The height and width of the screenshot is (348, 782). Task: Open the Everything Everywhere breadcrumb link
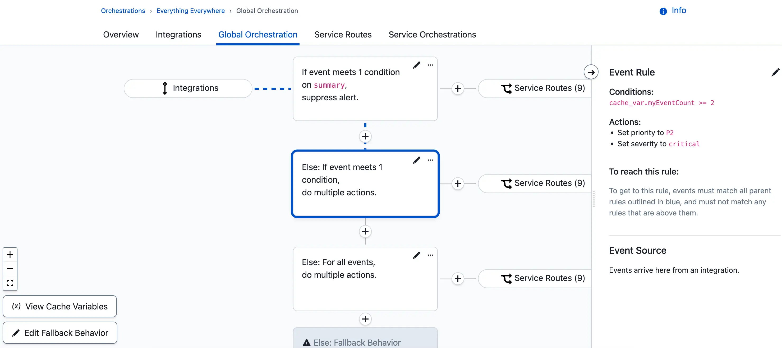(190, 11)
